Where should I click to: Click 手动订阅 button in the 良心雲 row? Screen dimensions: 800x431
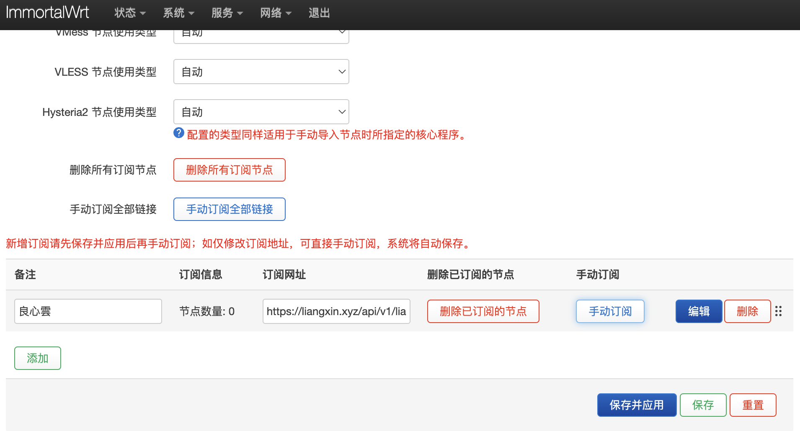tap(610, 311)
